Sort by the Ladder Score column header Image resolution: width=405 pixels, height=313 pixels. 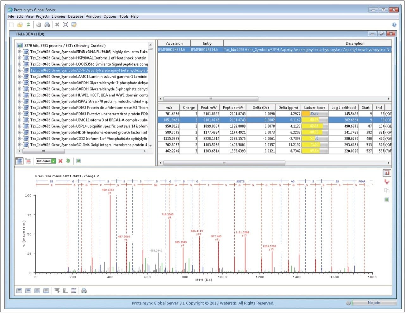tap(315, 108)
